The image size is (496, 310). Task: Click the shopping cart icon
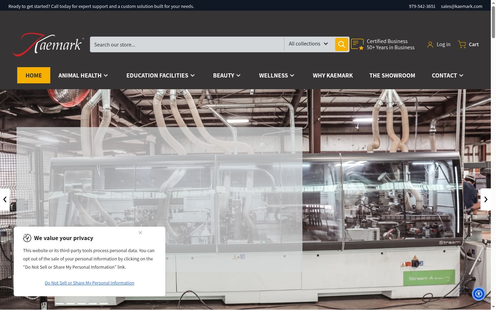[x=462, y=44]
